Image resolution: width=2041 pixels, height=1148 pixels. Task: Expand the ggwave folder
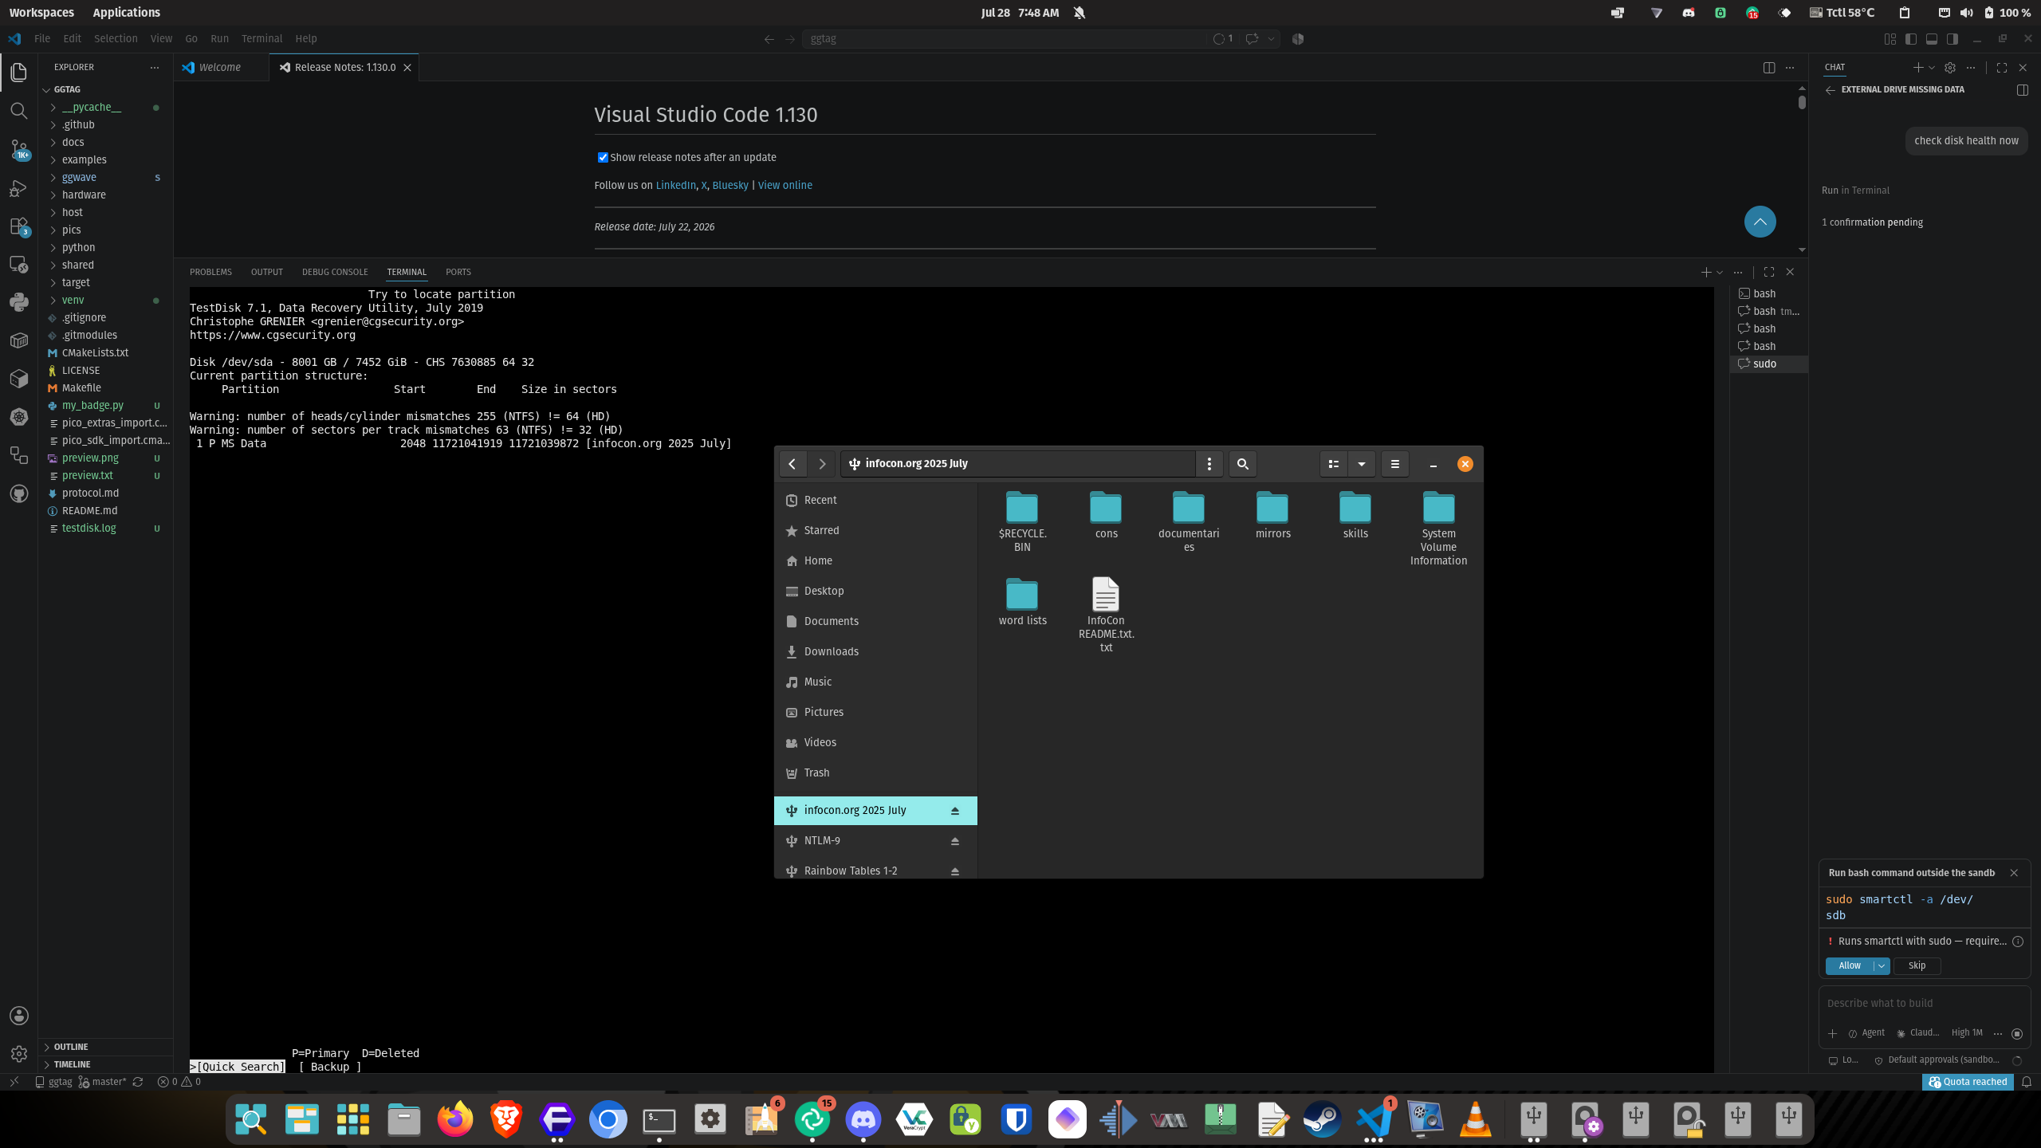79,178
